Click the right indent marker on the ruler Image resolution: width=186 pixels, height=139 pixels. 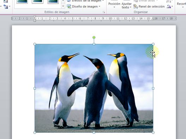click(153, 19)
